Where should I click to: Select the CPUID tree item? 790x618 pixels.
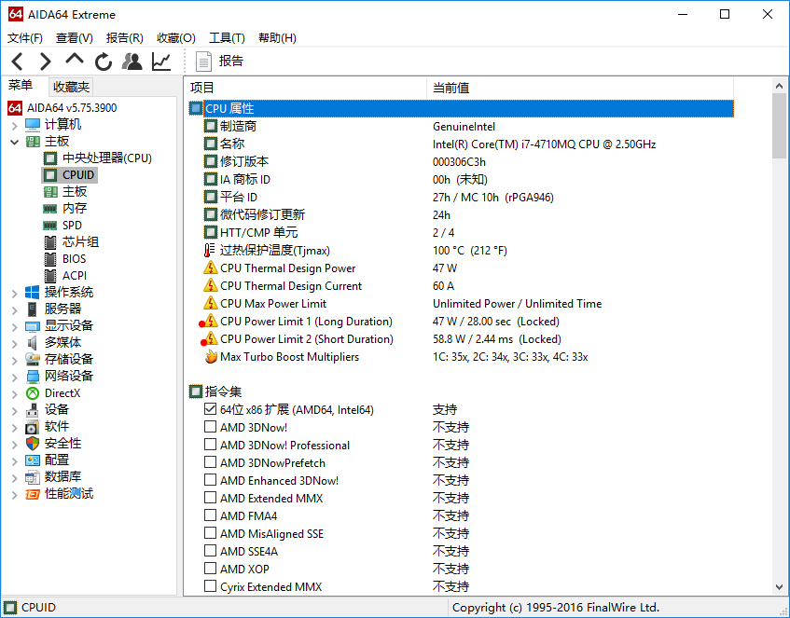click(70, 174)
